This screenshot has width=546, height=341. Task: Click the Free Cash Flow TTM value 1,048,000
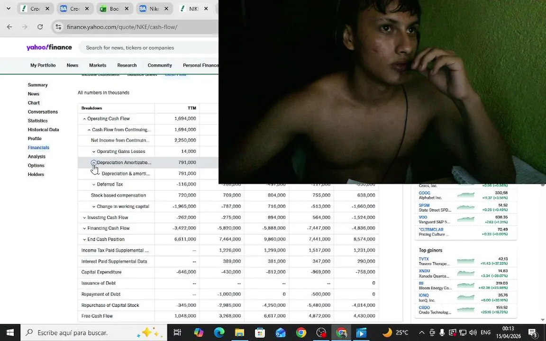(x=185, y=316)
